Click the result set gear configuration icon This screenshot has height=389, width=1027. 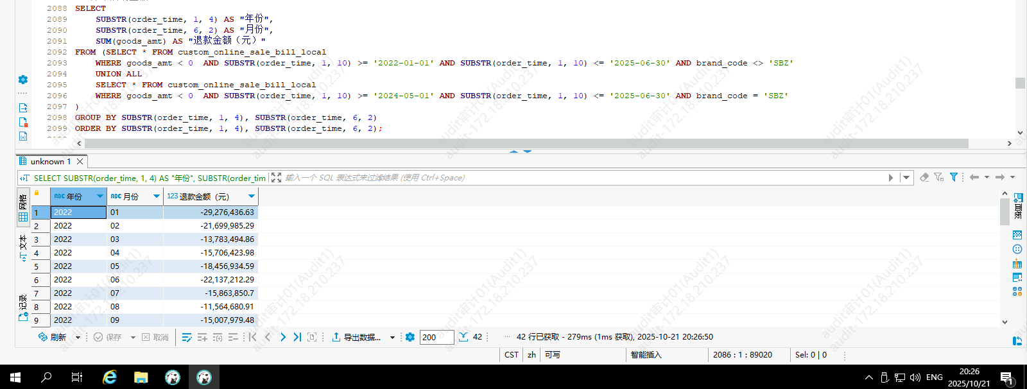coord(410,337)
